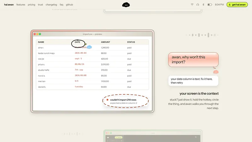Click the amount '1,240.00'

coord(105,48)
